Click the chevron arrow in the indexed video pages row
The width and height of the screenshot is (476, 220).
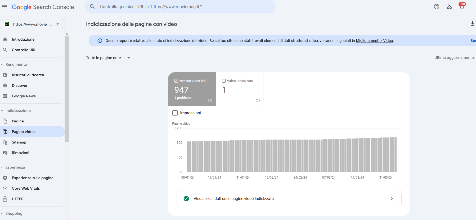click(392, 199)
